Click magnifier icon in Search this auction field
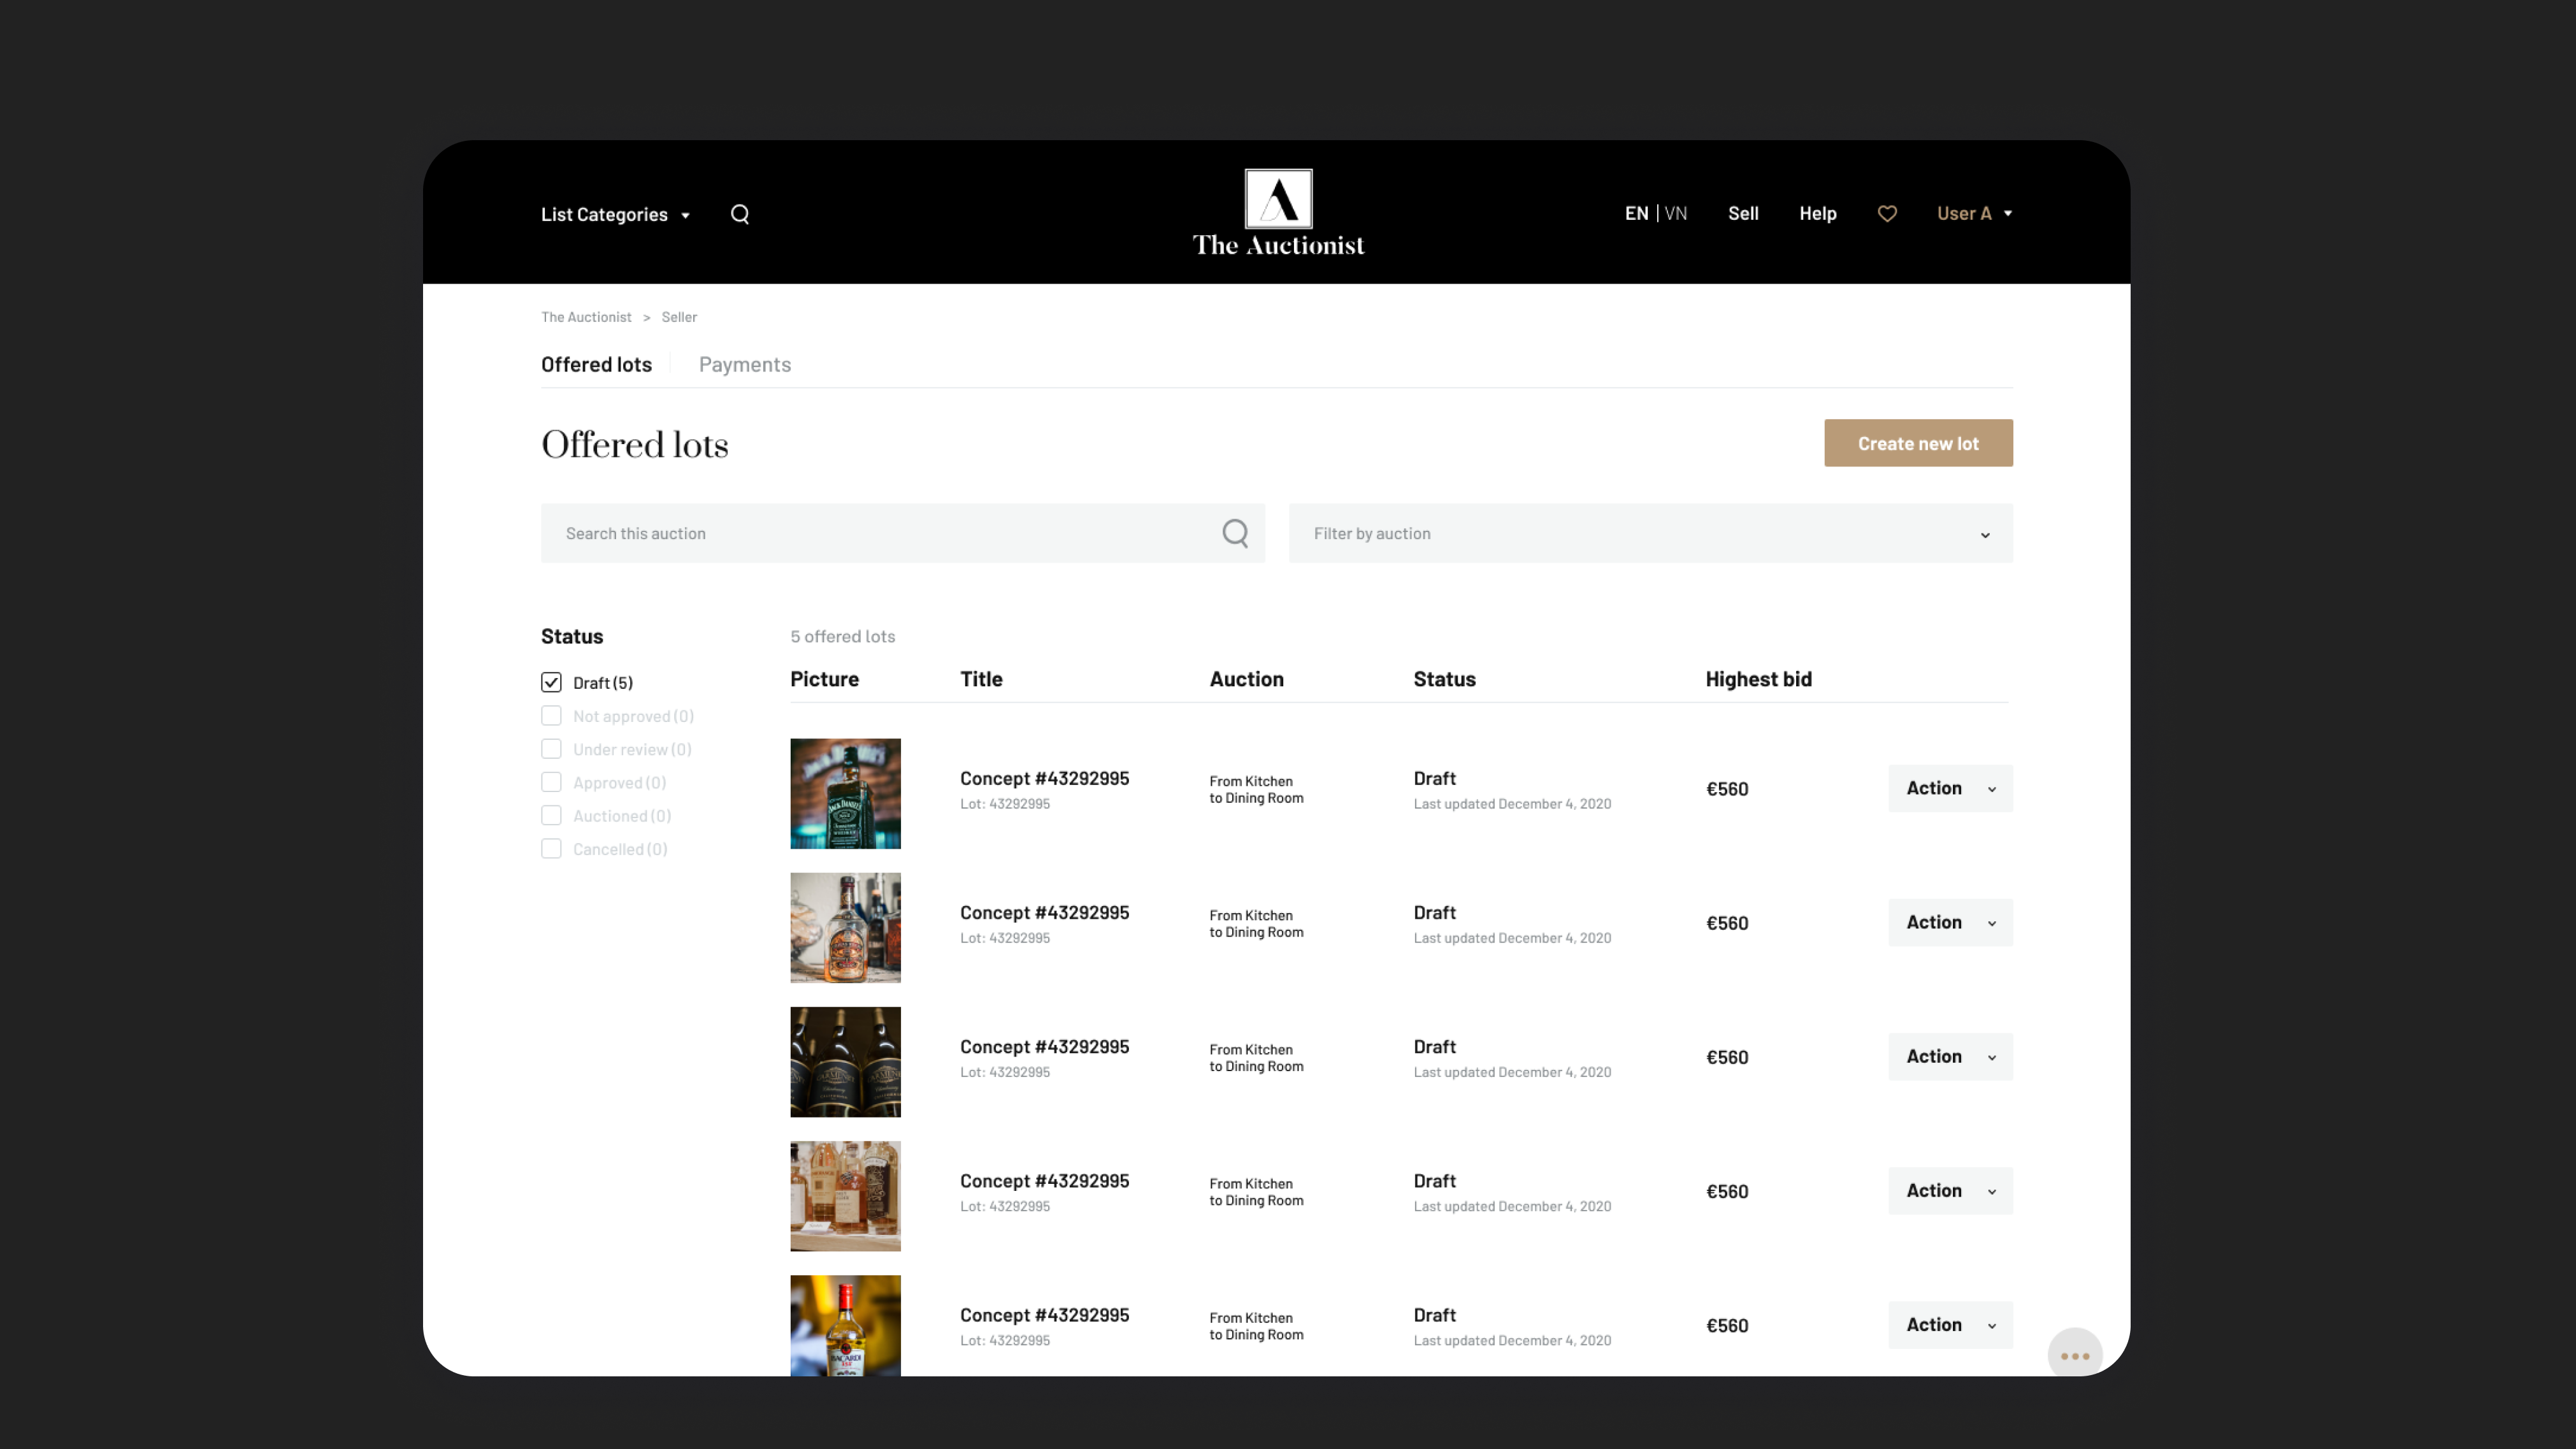The width and height of the screenshot is (2576, 1449). [x=1235, y=533]
